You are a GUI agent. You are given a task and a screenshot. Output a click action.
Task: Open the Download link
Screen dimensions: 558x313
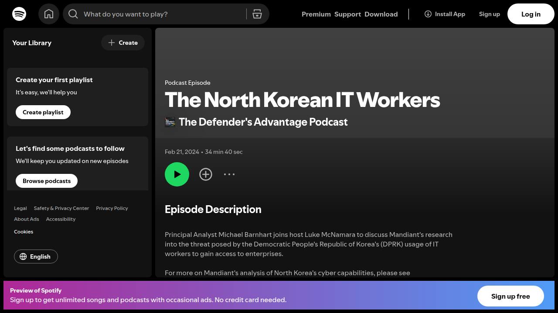tap(381, 14)
